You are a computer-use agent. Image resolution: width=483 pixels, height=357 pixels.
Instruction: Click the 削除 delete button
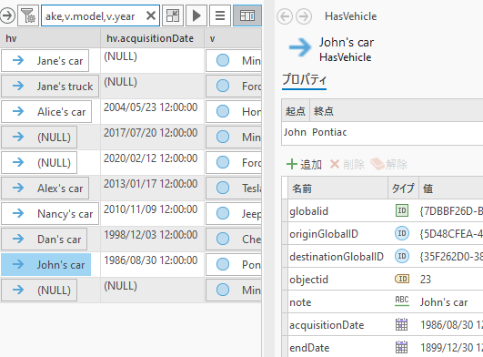coord(347,164)
